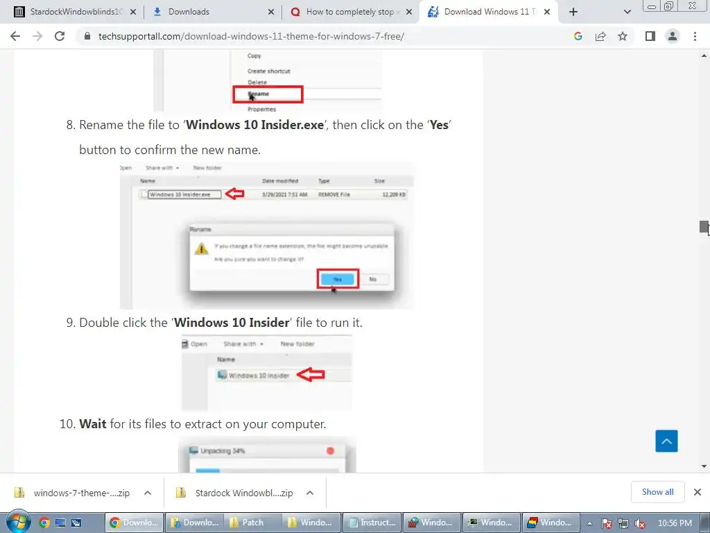The image size is (710, 533).
Task: Click the show desktop quick launch icon
Action: pos(60,523)
